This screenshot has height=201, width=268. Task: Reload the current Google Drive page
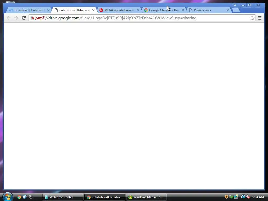click(x=24, y=18)
